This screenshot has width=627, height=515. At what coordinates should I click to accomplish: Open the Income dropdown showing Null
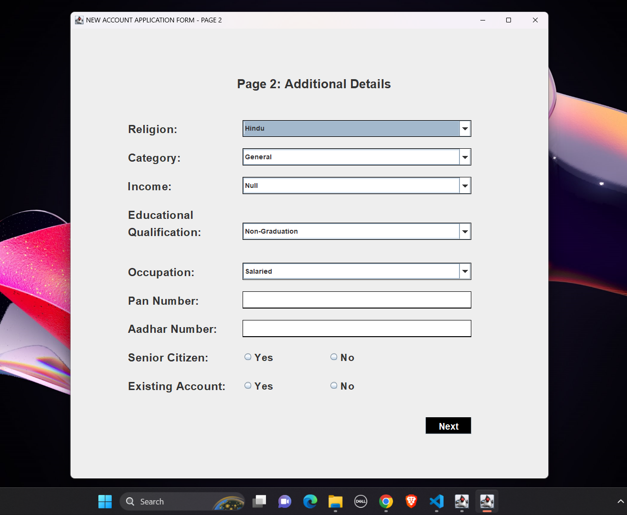click(x=357, y=185)
